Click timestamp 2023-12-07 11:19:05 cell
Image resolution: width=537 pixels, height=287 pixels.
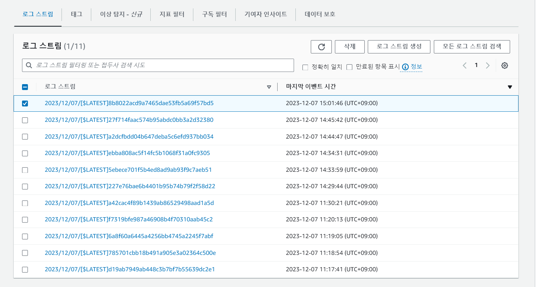[332, 236]
